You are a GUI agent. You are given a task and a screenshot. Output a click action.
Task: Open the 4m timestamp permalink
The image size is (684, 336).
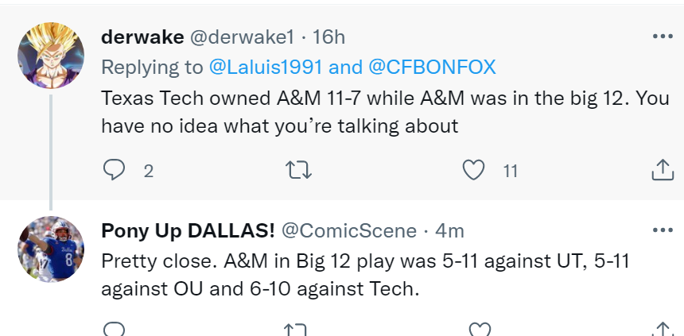(450, 230)
